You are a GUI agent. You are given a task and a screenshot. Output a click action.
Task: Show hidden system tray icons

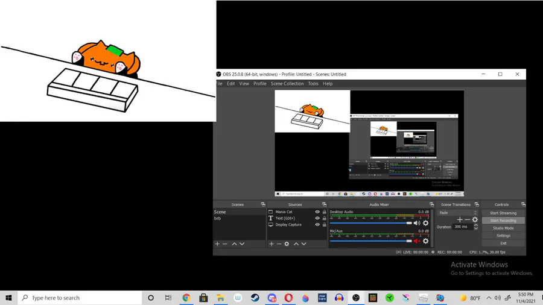tap(489, 298)
